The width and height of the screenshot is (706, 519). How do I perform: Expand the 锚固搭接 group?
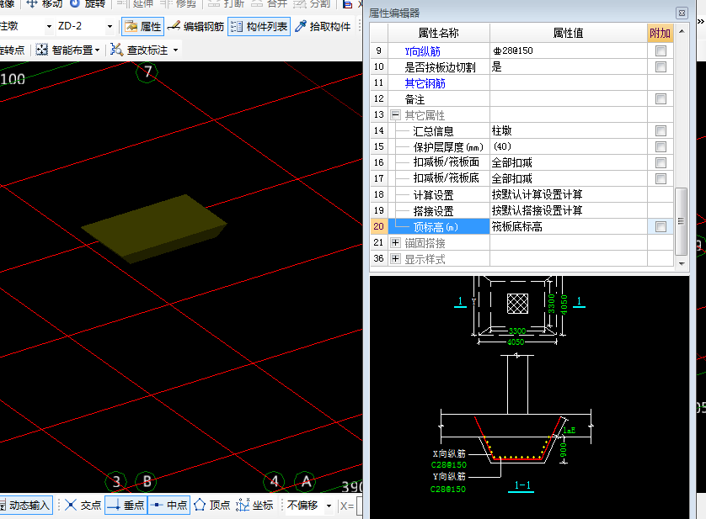(395, 243)
